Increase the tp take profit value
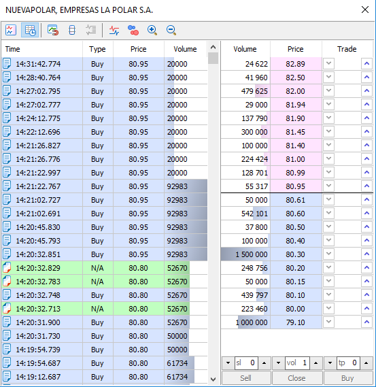 [x=366, y=363]
